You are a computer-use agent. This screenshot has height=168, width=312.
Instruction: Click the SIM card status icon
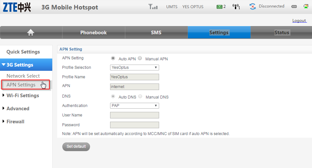[306, 6]
